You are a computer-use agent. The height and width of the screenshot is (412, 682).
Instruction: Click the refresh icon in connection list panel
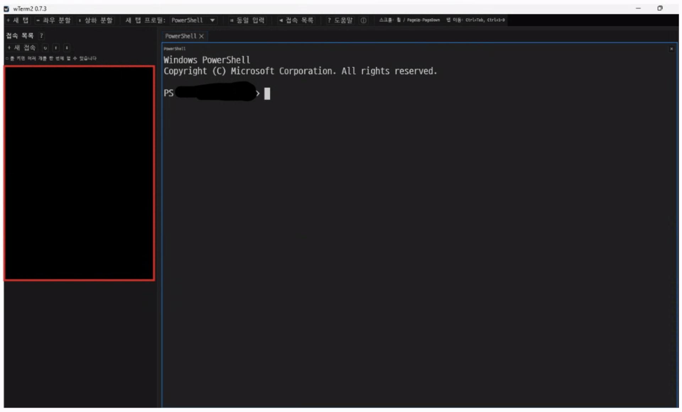[45, 48]
